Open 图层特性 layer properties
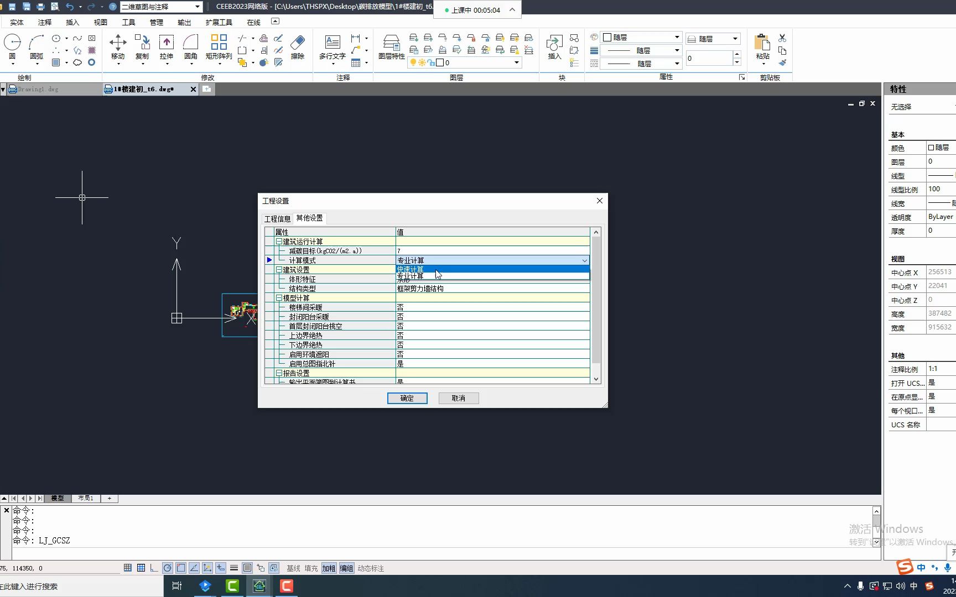956x597 pixels. coord(391,47)
